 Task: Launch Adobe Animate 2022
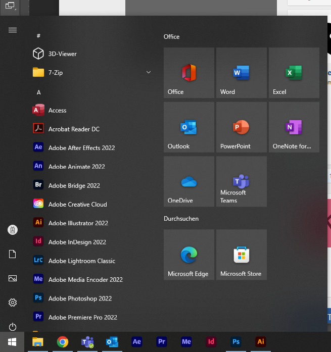(92, 167)
